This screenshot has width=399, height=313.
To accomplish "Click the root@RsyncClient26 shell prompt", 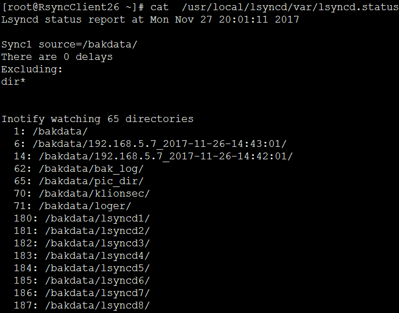I will tap(72, 7).
